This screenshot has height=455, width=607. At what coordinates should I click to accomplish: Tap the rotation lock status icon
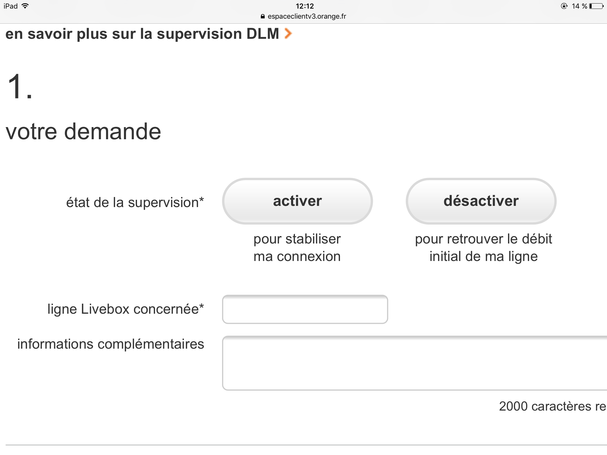564,6
